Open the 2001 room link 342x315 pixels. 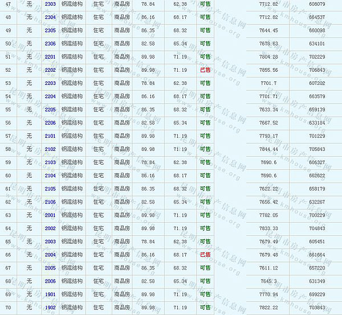[x=50, y=215]
